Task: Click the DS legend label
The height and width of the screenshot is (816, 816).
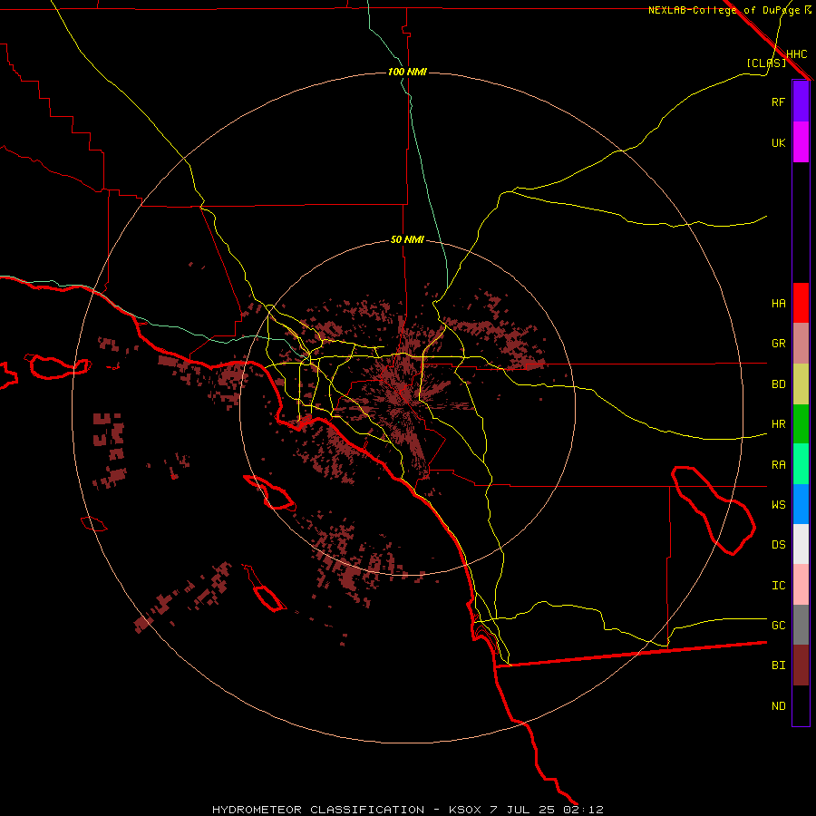Action: 778,545
